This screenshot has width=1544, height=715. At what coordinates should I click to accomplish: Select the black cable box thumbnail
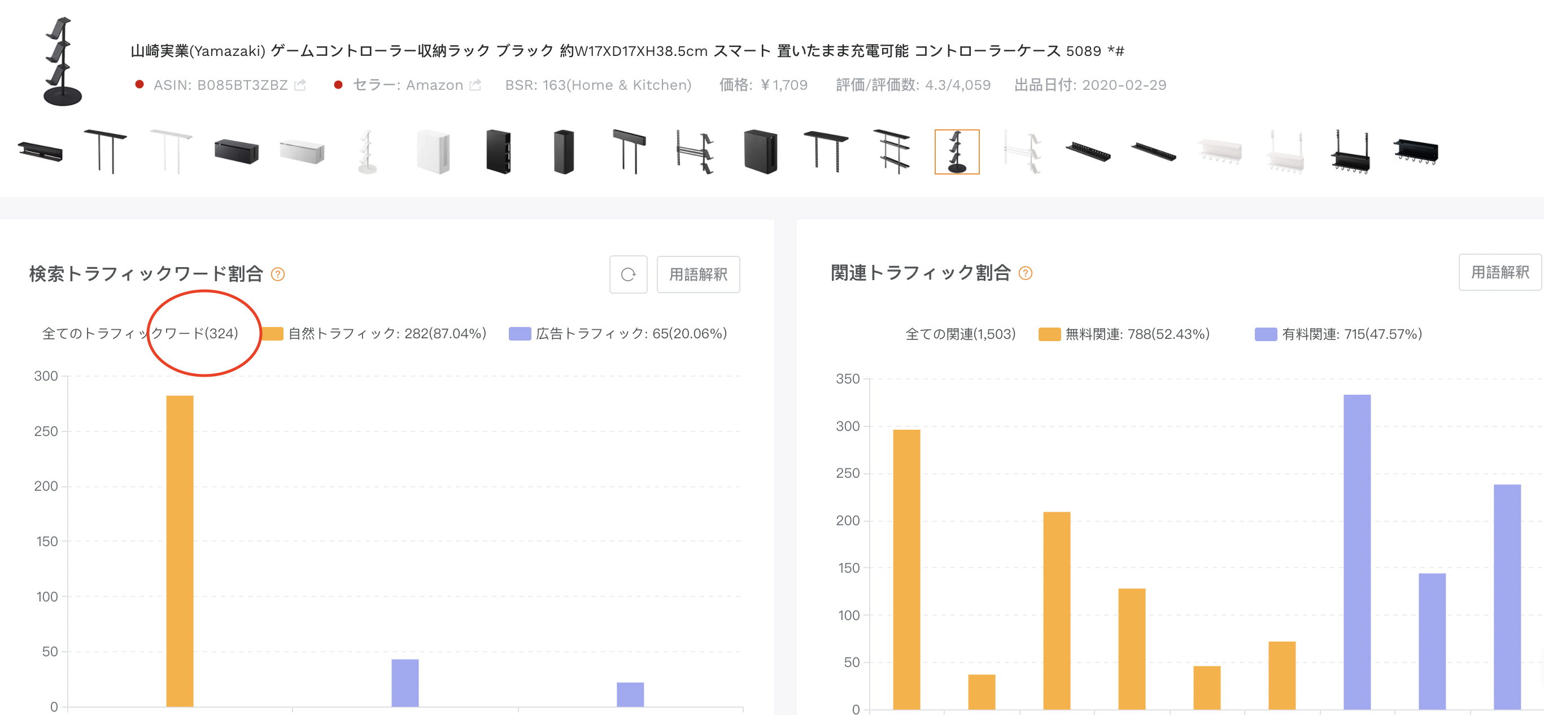click(x=237, y=151)
